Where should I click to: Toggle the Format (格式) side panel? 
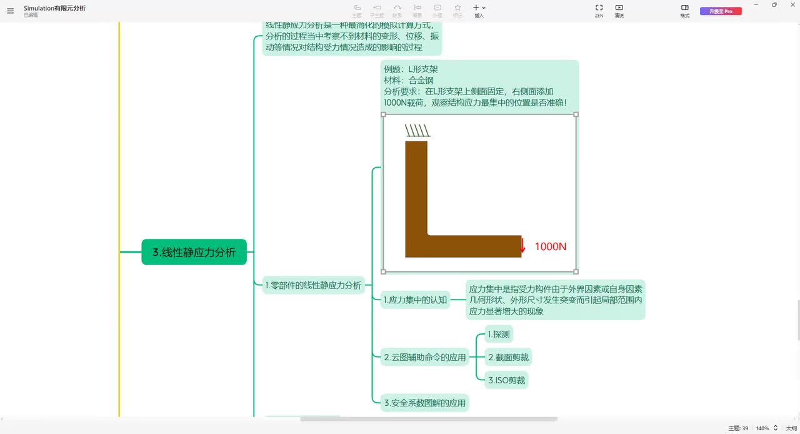685,10
